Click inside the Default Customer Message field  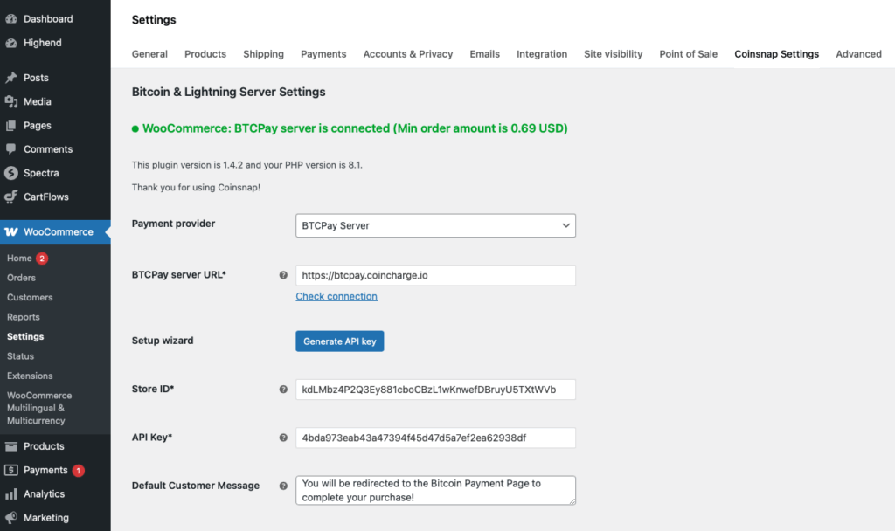435,490
